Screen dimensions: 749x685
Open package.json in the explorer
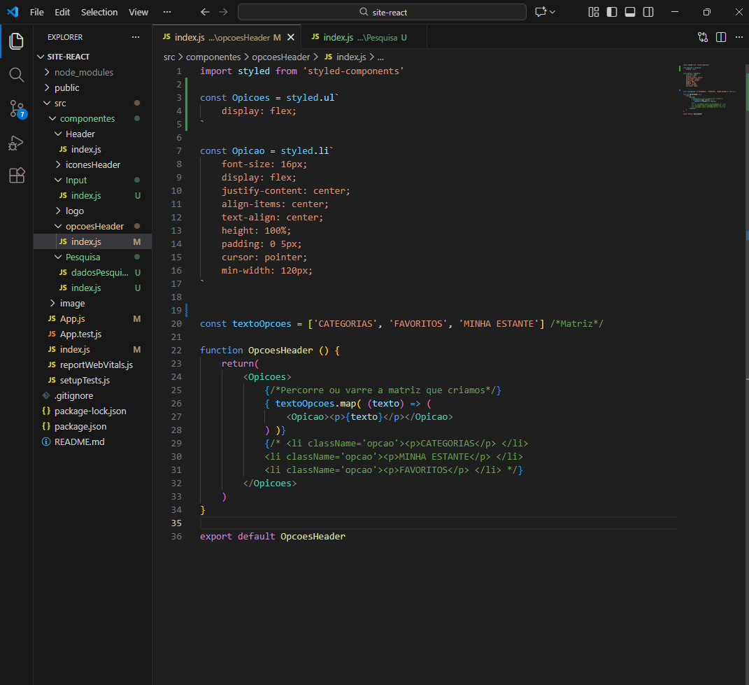click(80, 426)
